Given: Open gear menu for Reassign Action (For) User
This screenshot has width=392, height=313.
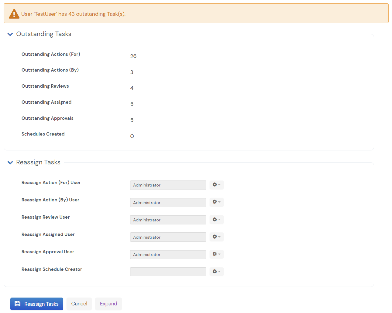Looking at the screenshot, I should click(216, 185).
